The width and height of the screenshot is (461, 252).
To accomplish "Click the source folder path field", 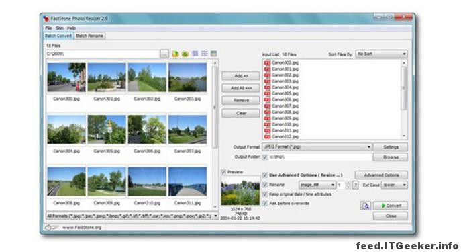I will click(x=103, y=54).
